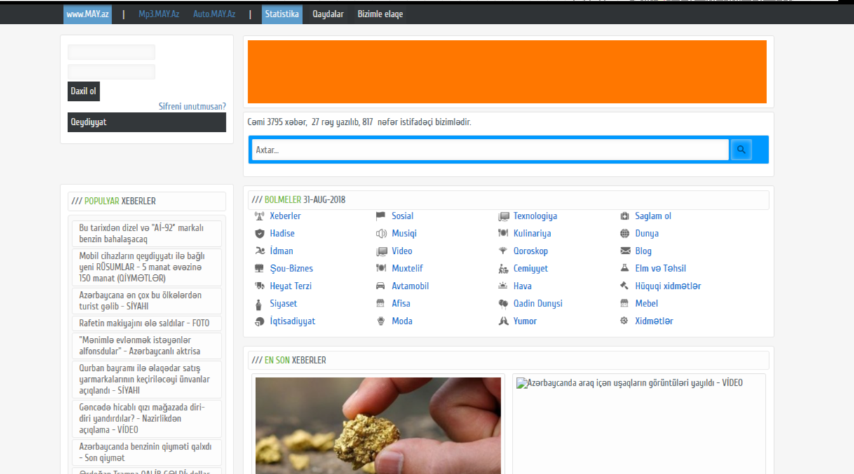Click the Qeydiyyat registration button

(x=147, y=122)
